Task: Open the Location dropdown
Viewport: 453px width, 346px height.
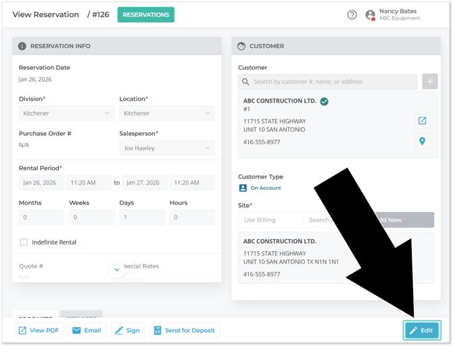Action: point(166,114)
